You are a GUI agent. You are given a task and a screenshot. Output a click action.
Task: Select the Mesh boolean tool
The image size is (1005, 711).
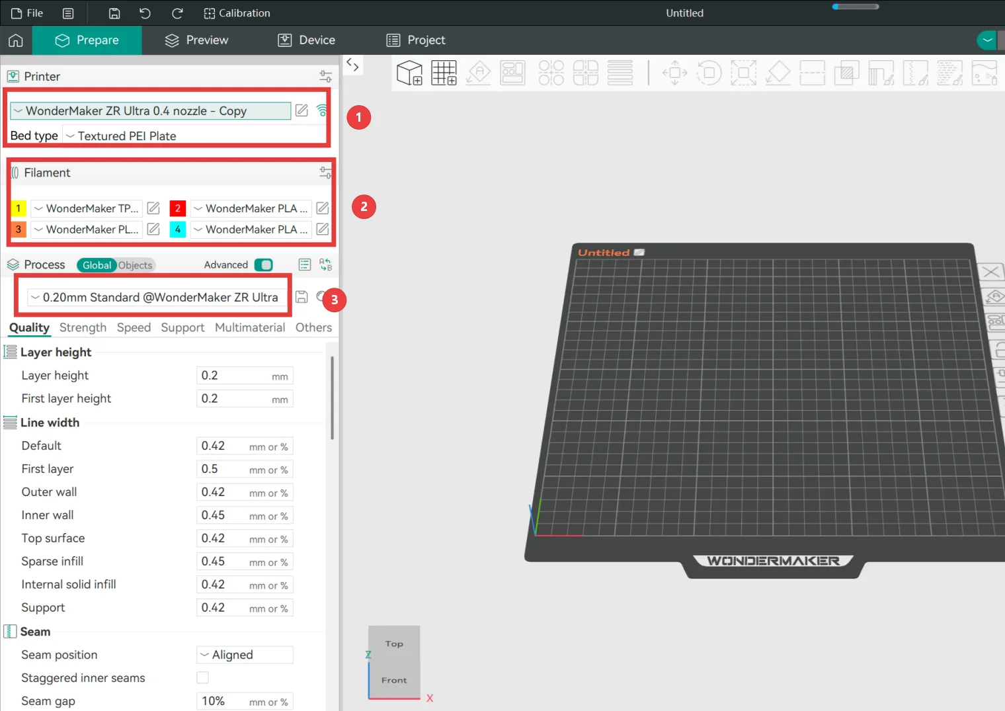click(x=846, y=73)
